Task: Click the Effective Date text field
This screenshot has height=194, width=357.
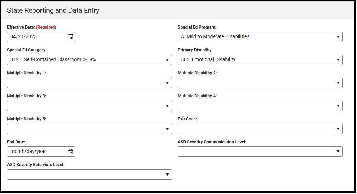Action: click(36, 37)
